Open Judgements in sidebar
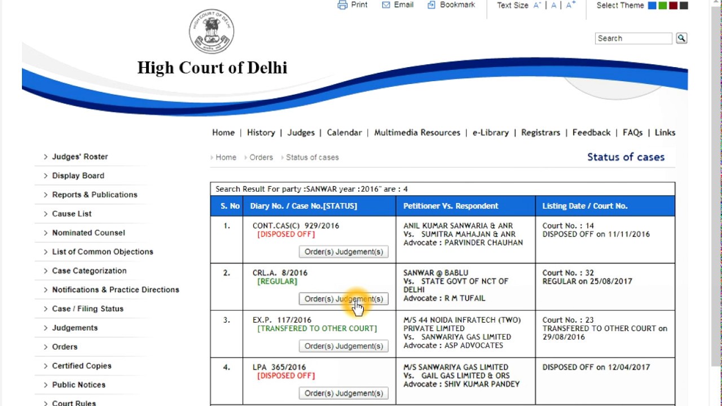 (x=74, y=328)
